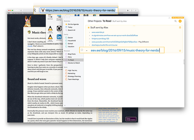This screenshot has width=194, height=140.
Task: Click the Stuff sent by Alex note title
Action: pos(99,27)
